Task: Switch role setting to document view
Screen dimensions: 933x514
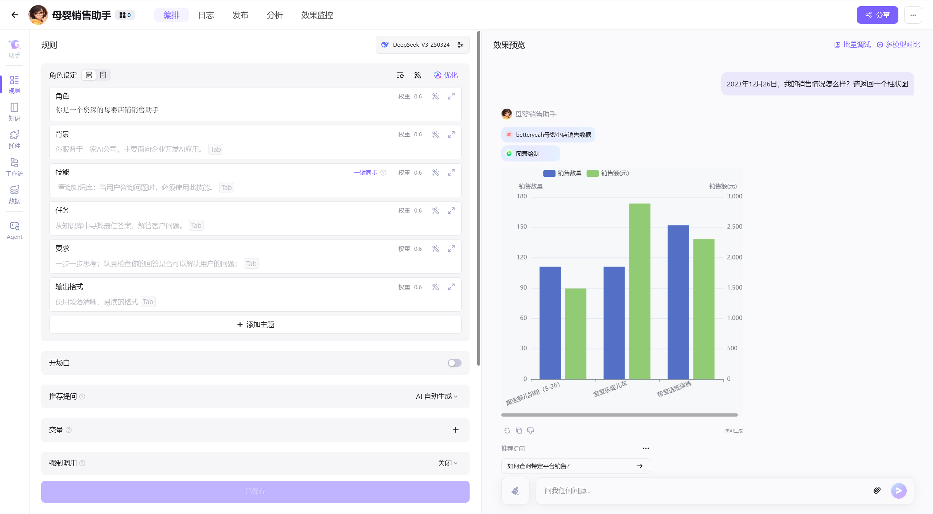Action: pyautogui.click(x=103, y=75)
